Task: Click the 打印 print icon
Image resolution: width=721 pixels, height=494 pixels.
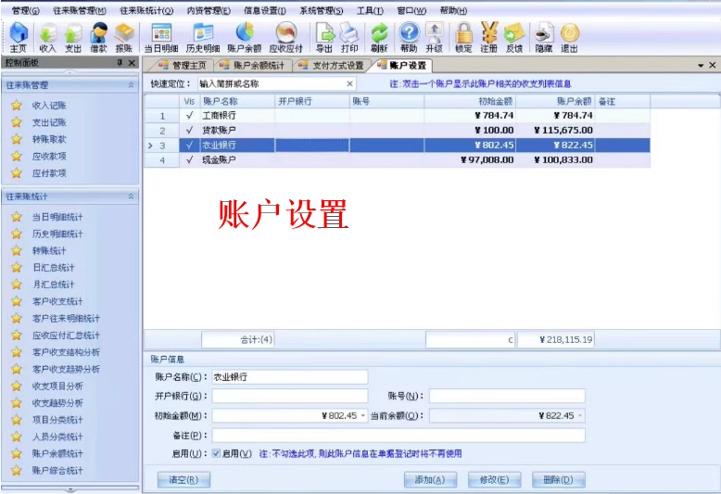Action: (349, 38)
